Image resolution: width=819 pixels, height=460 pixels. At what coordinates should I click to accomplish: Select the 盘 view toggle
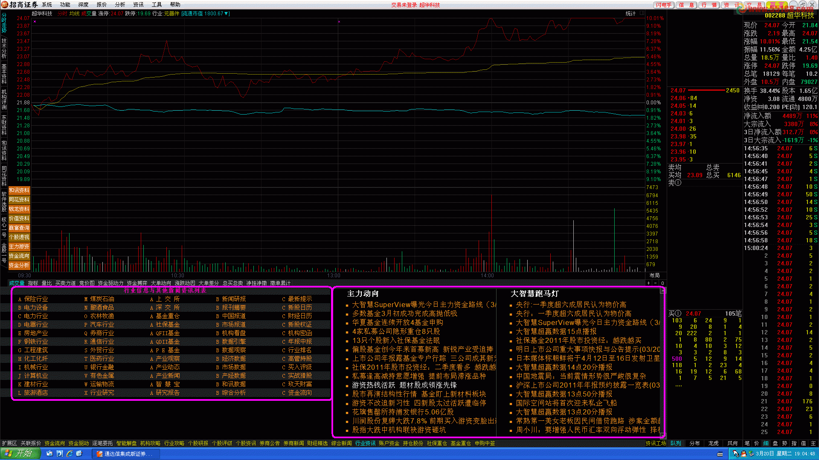point(775,443)
